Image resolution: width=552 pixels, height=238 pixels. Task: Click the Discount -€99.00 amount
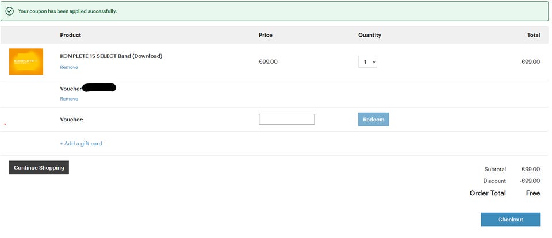pyautogui.click(x=530, y=181)
